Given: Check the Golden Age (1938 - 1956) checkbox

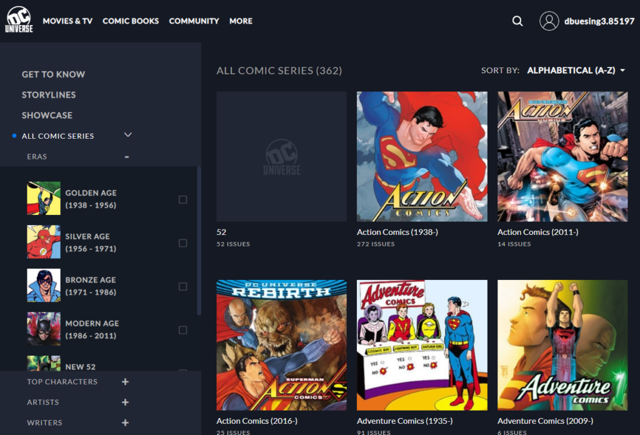Looking at the screenshot, I should [x=183, y=199].
